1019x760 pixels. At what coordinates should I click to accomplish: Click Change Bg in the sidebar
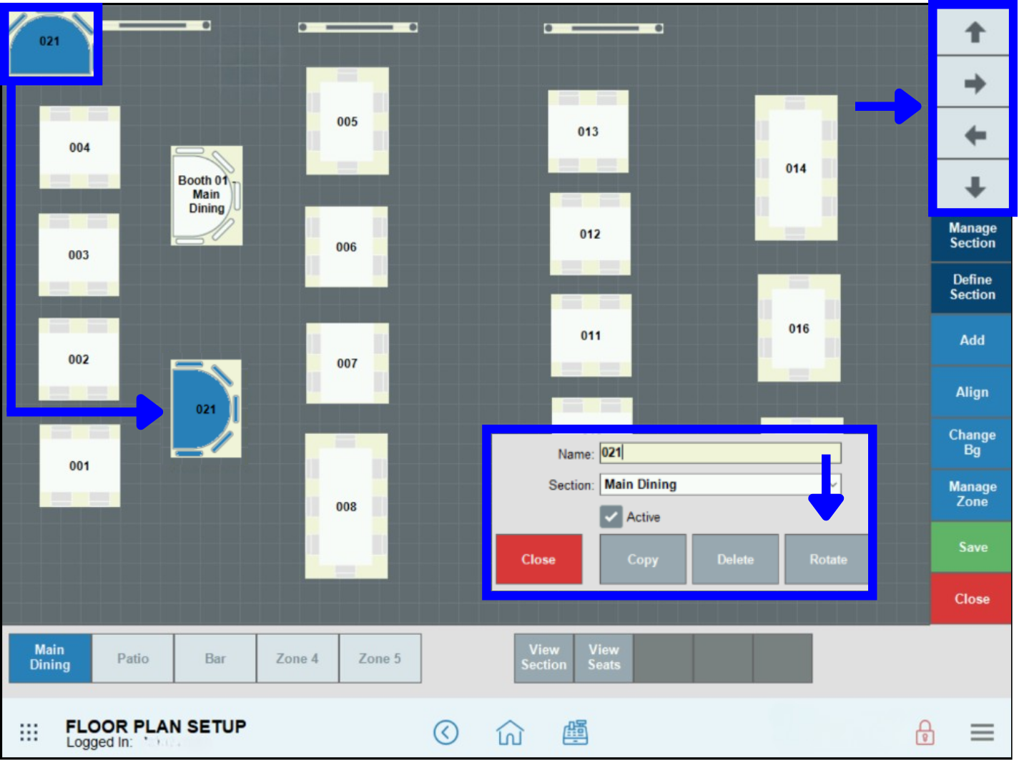[x=971, y=442]
